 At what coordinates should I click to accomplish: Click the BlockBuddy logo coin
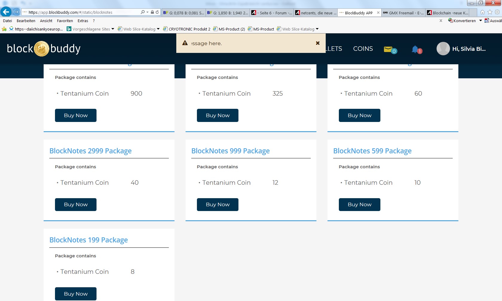(42, 49)
